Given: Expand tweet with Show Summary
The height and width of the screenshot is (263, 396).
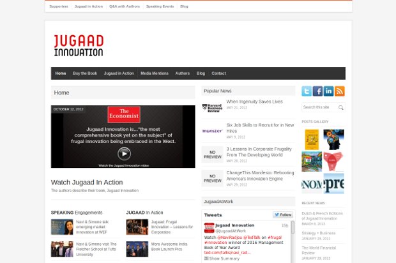Looking at the screenshot, I should (x=224, y=259).
